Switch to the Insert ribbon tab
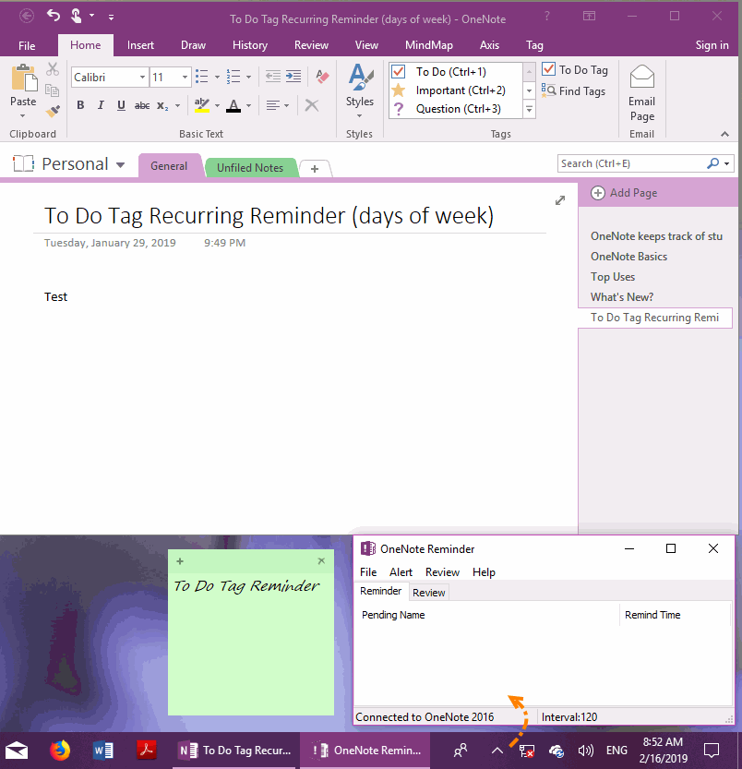 pos(140,45)
